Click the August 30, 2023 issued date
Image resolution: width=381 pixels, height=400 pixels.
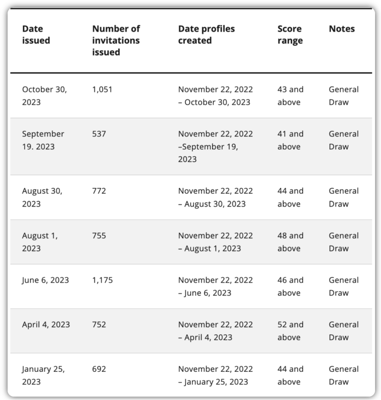pyautogui.click(x=42, y=197)
